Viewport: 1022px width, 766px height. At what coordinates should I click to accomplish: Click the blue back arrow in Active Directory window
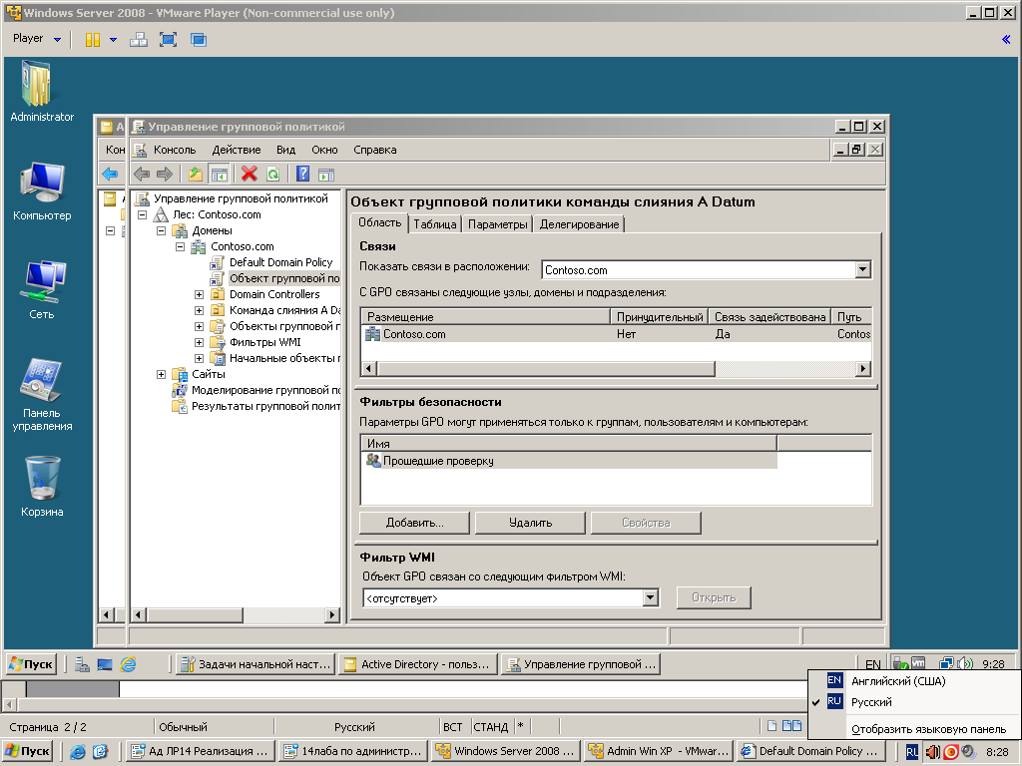coord(110,174)
